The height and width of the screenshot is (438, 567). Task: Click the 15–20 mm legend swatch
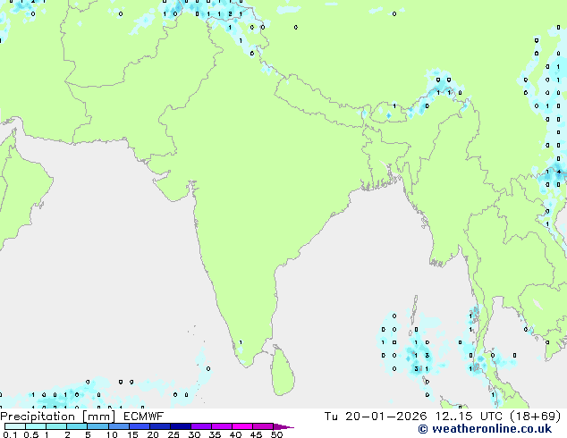pos(140,426)
